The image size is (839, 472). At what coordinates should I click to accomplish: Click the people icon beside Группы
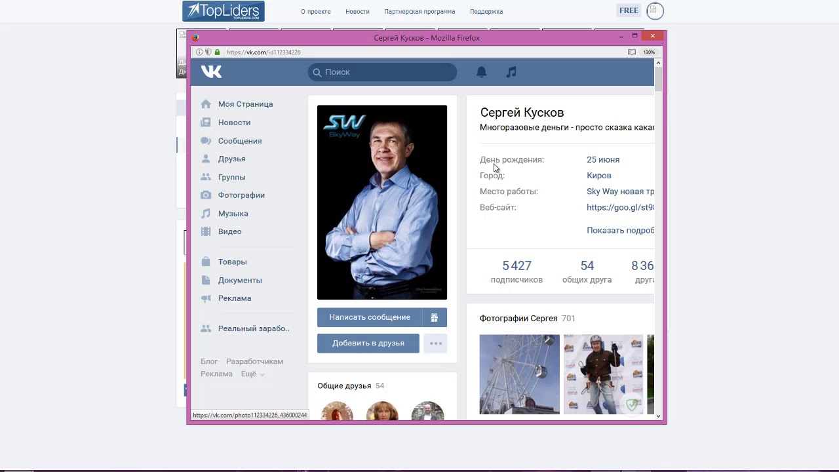click(206, 177)
